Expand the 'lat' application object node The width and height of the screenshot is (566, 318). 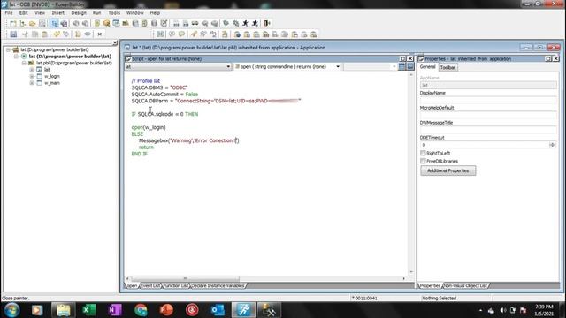(x=32, y=69)
